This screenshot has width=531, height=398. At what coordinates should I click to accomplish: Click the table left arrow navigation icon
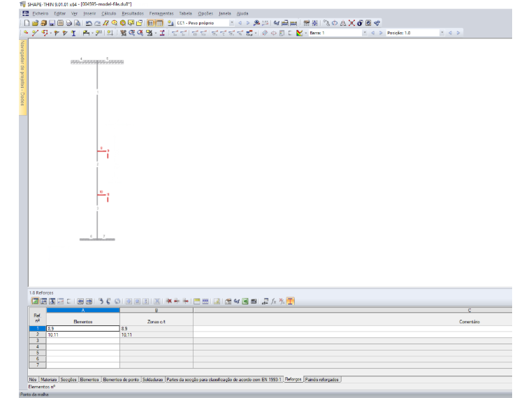[80, 301]
